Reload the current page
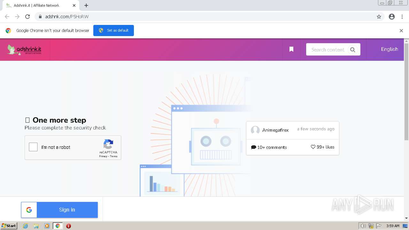Viewport: 409px width, 230px height. [27, 17]
